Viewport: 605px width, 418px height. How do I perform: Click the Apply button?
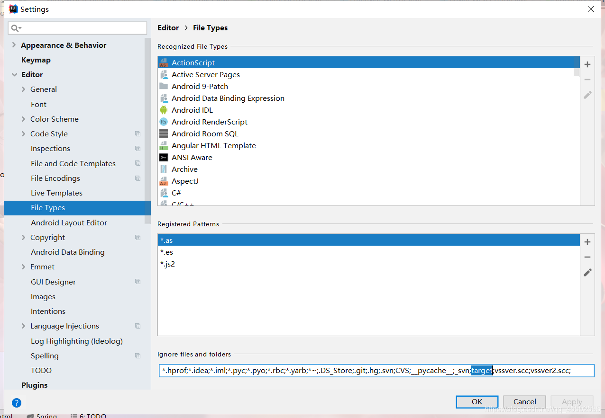pos(572,402)
